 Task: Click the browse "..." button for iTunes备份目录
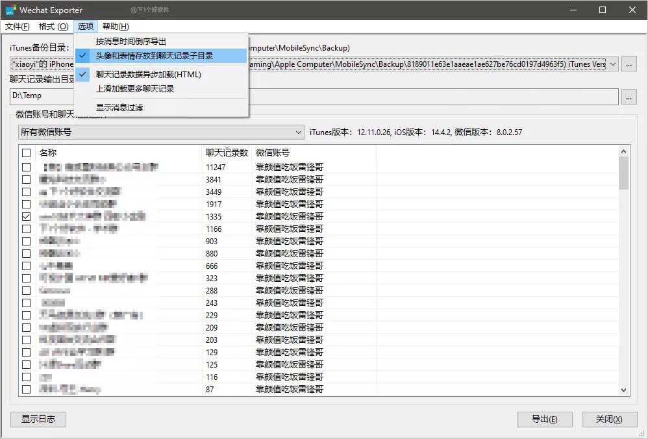click(x=629, y=64)
